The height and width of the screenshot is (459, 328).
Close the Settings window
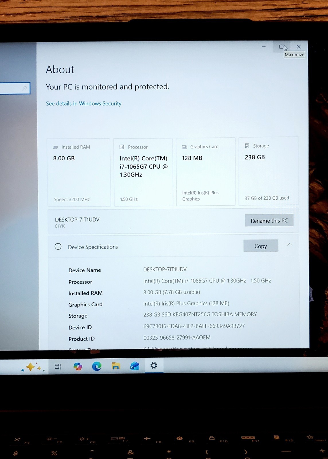tap(299, 46)
